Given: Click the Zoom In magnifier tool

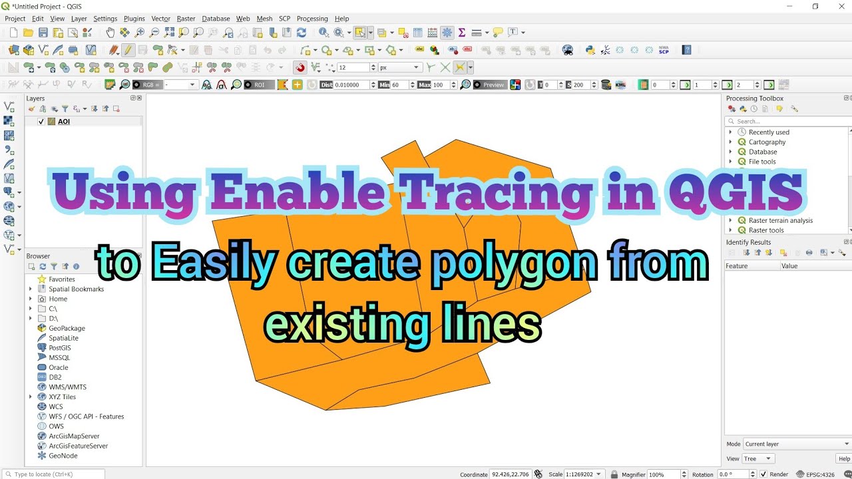Looking at the screenshot, I should (x=140, y=33).
